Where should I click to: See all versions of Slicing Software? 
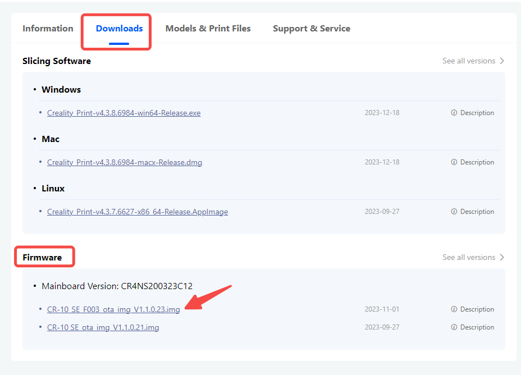point(469,61)
